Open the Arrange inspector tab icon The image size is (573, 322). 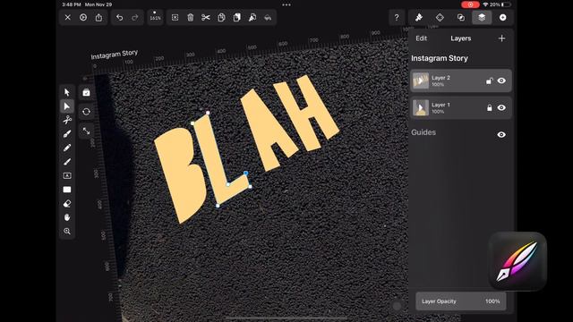[x=440, y=17]
